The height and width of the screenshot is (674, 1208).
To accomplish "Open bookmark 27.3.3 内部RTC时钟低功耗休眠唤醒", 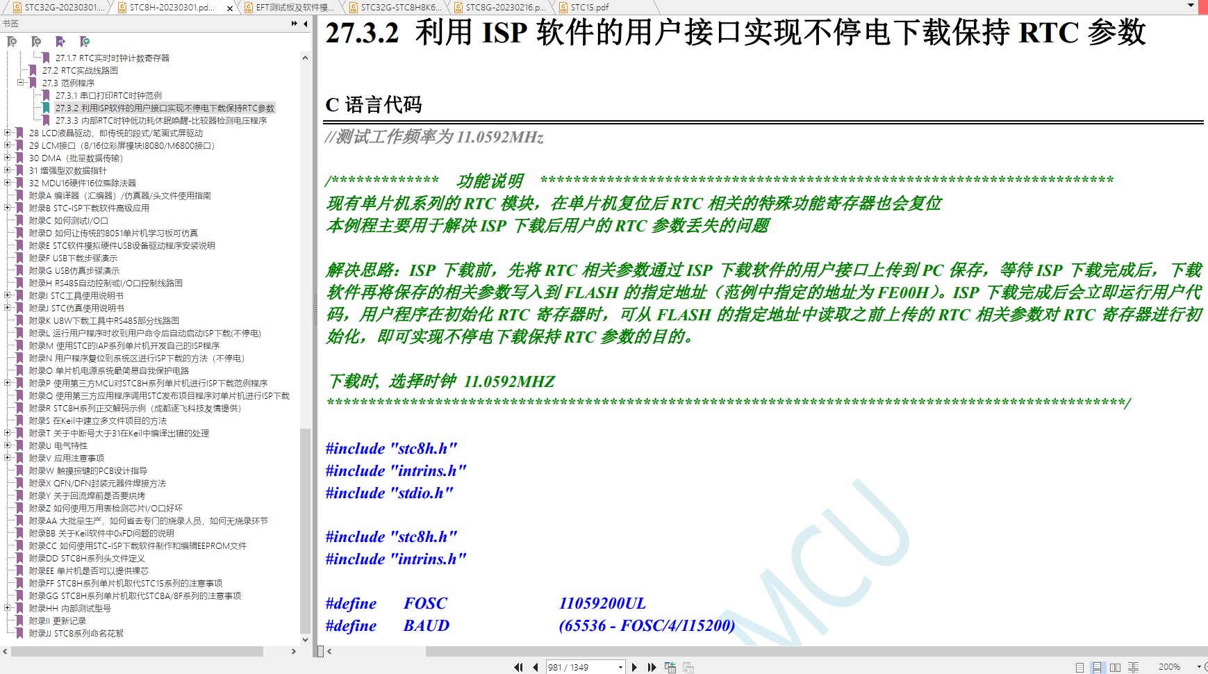I will click(161, 120).
